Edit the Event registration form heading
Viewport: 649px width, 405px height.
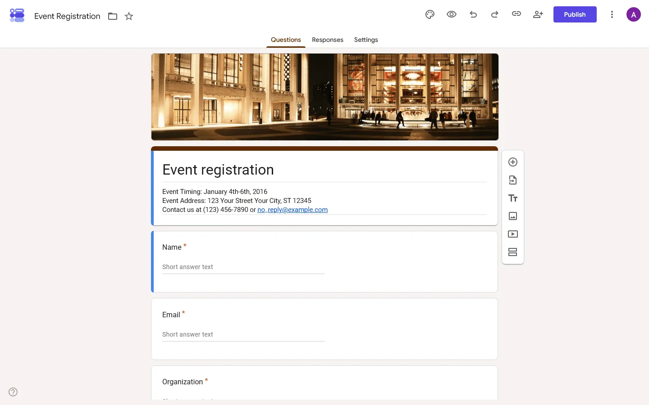218,170
